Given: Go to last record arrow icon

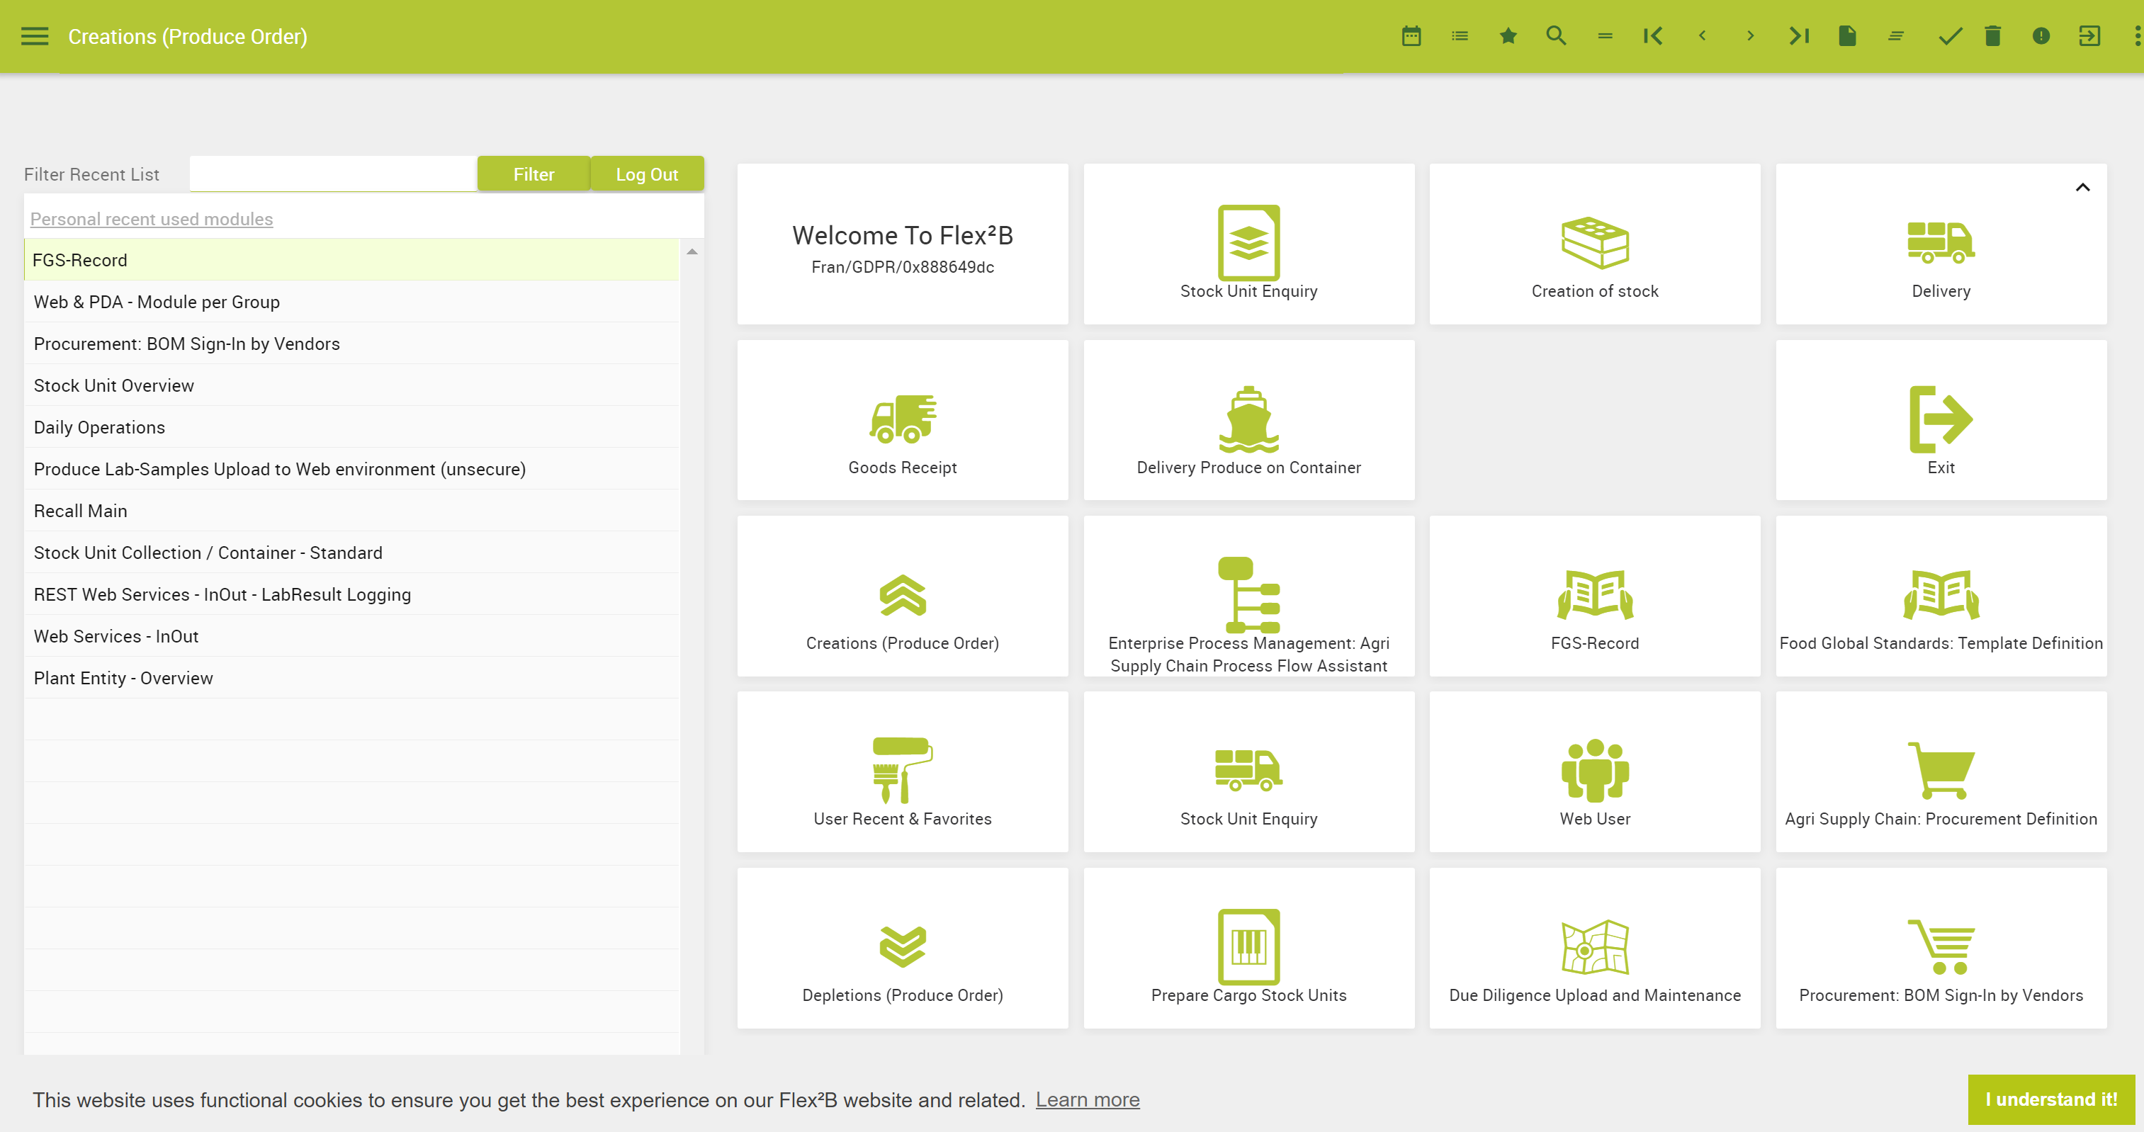Looking at the screenshot, I should point(1799,37).
